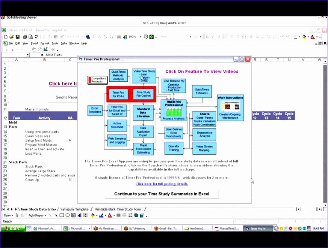Switch to the NewDemo2 taskbar item
Viewport: 328px width, 248px height.
pos(196,229)
